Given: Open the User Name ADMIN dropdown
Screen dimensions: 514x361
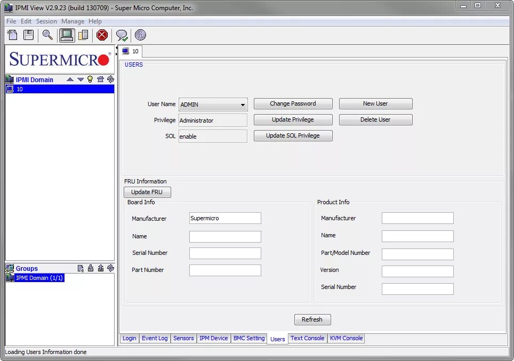Looking at the screenshot, I should [x=213, y=105].
